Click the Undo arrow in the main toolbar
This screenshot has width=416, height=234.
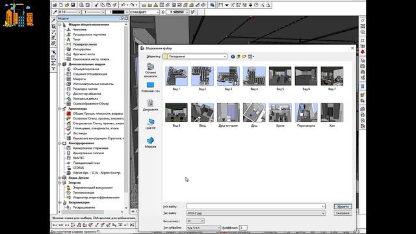(123, 5)
